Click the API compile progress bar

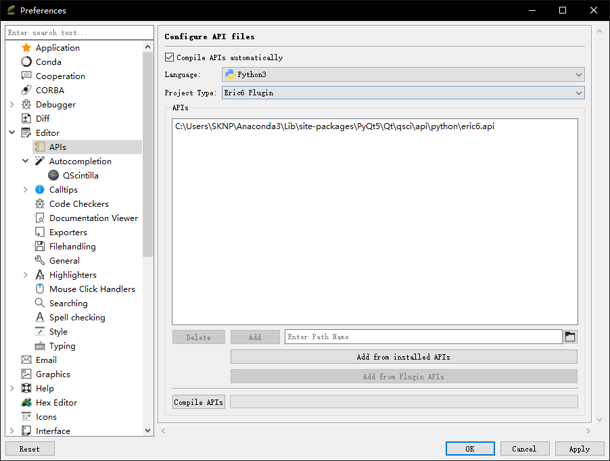404,402
